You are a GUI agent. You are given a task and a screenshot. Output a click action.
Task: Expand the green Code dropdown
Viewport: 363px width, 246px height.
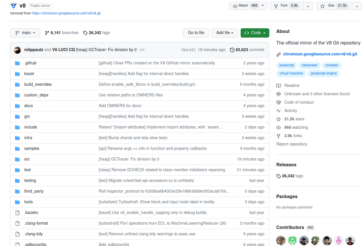tap(255, 33)
